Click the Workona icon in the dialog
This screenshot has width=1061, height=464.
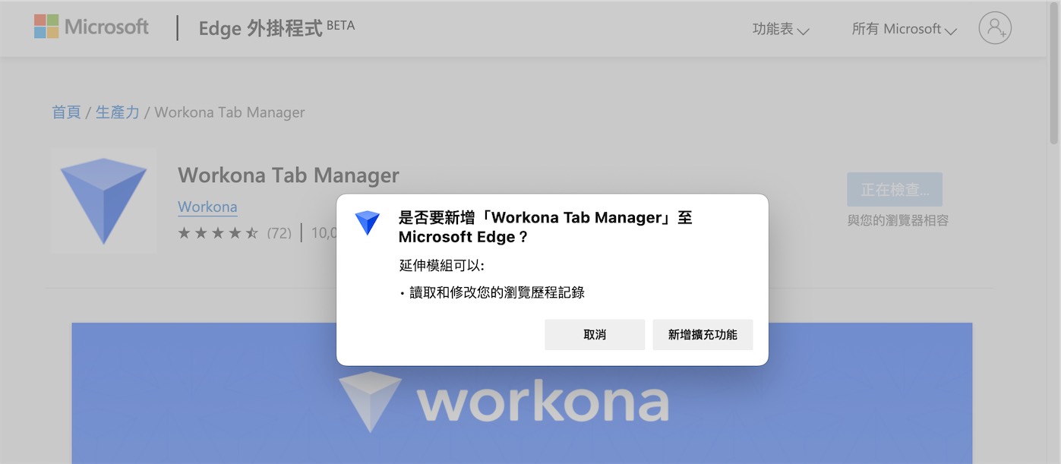point(367,222)
